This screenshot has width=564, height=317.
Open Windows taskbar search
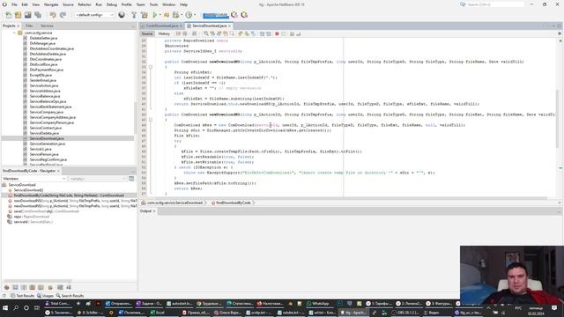point(16,308)
